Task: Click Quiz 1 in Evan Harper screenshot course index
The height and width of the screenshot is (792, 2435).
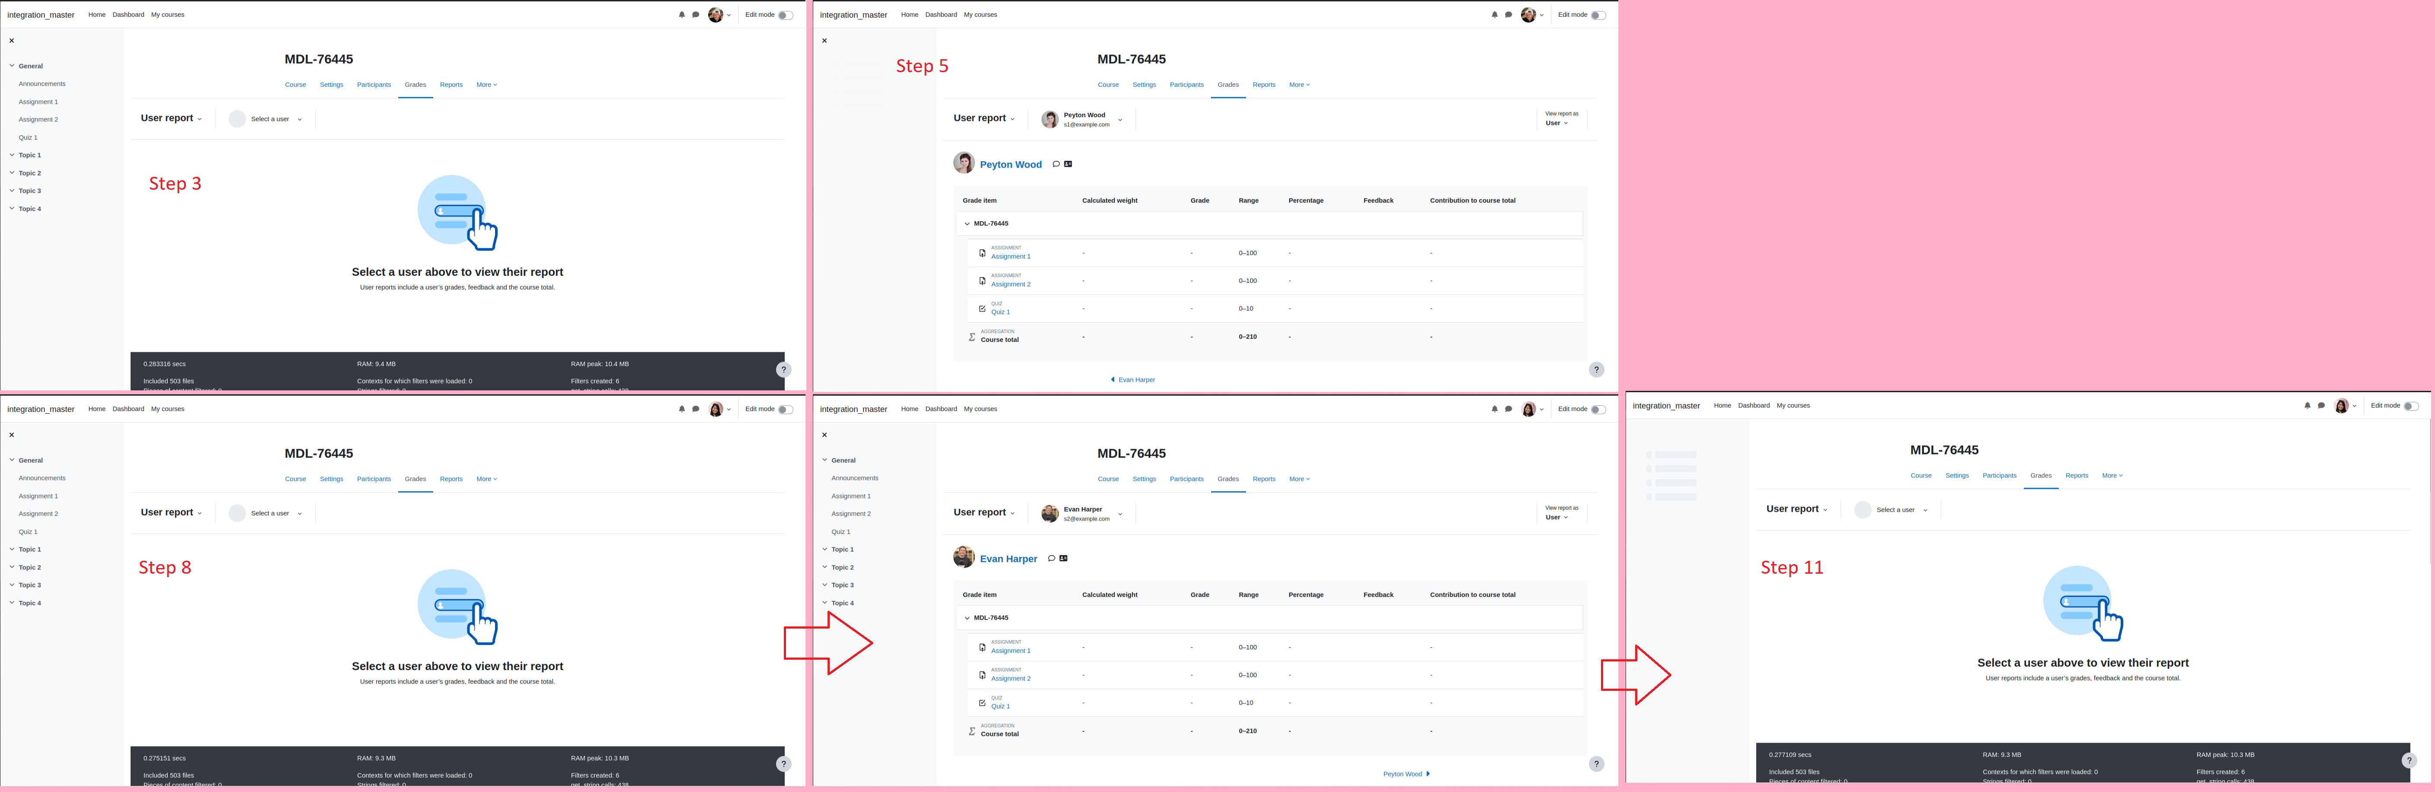Action: coord(841,532)
